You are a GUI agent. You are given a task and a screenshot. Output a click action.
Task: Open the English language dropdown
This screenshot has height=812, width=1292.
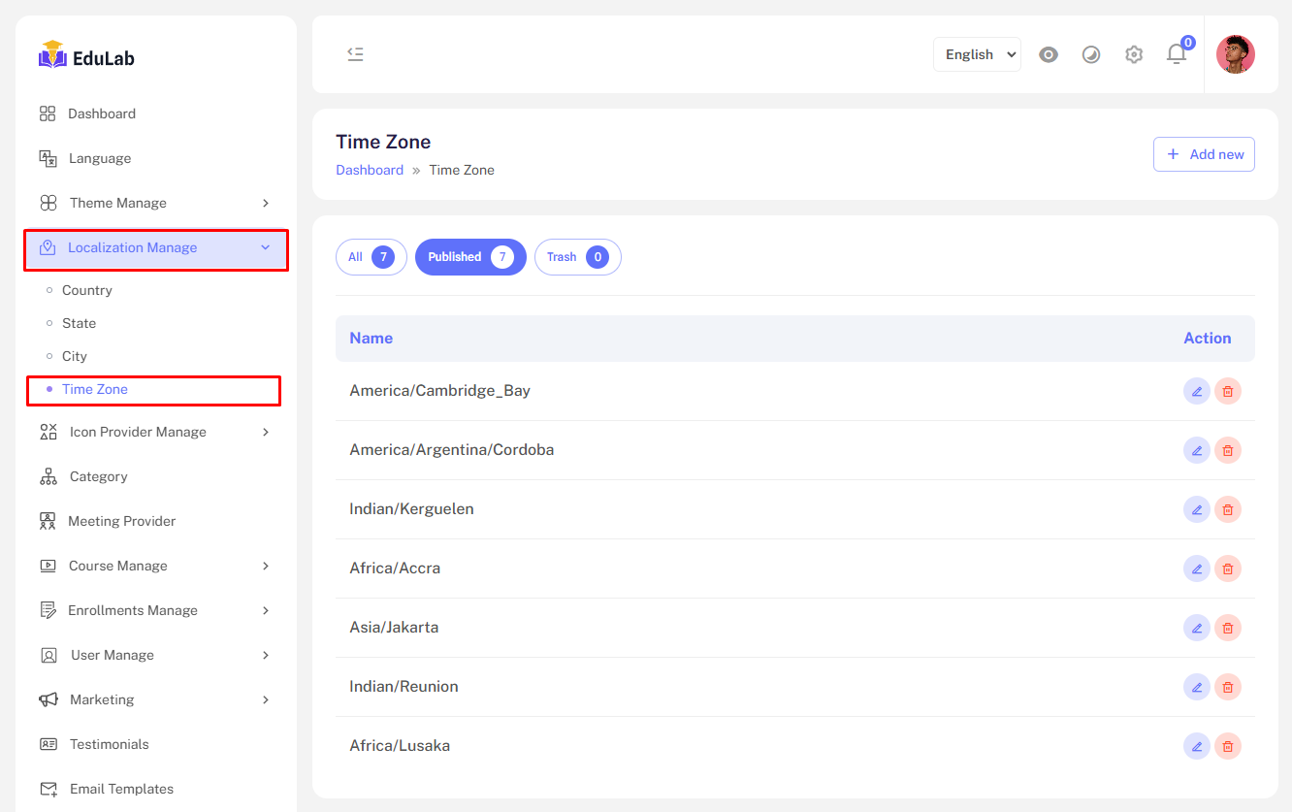tap(977, 54)
